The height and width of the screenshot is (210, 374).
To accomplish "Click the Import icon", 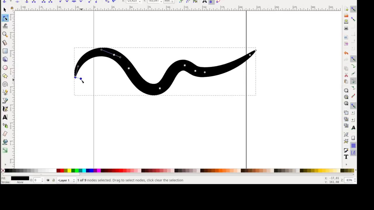I will (346, 37).
